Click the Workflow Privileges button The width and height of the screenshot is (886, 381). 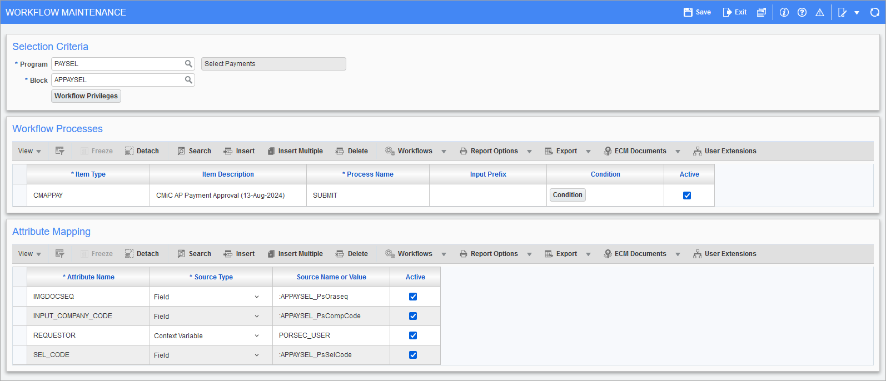pyautogui.click(x=86, y=96)
